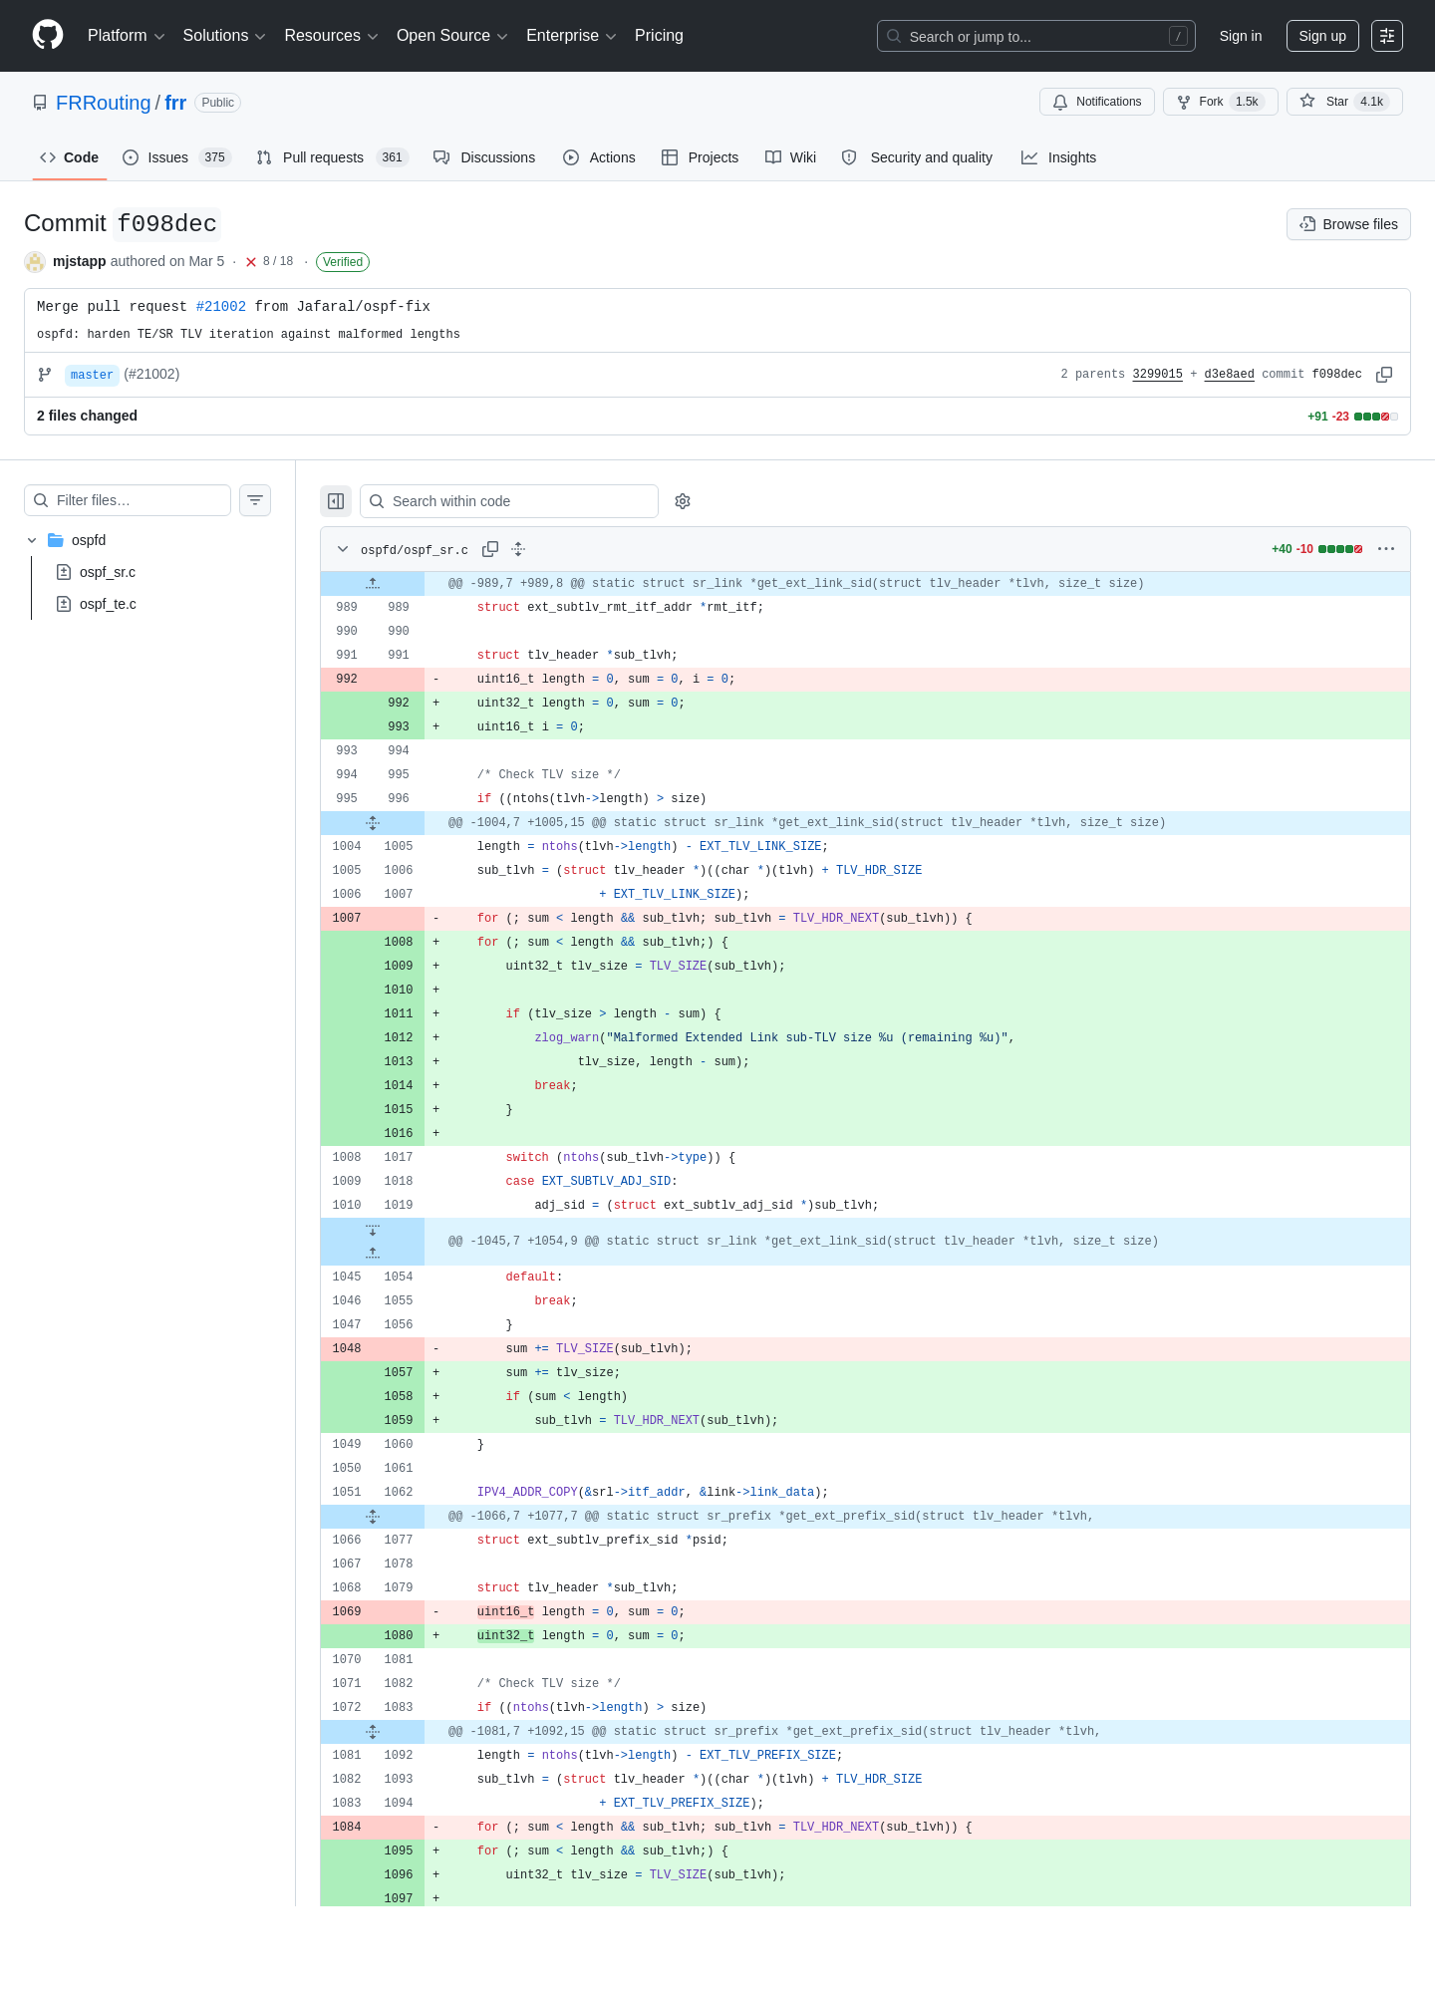Open the Insights tab
The width and height of the screenshot is (1435, 1993).
point(1058,157)
